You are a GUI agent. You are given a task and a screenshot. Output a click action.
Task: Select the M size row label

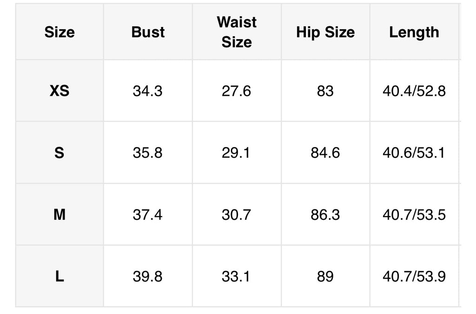click(x=59, y=214)
